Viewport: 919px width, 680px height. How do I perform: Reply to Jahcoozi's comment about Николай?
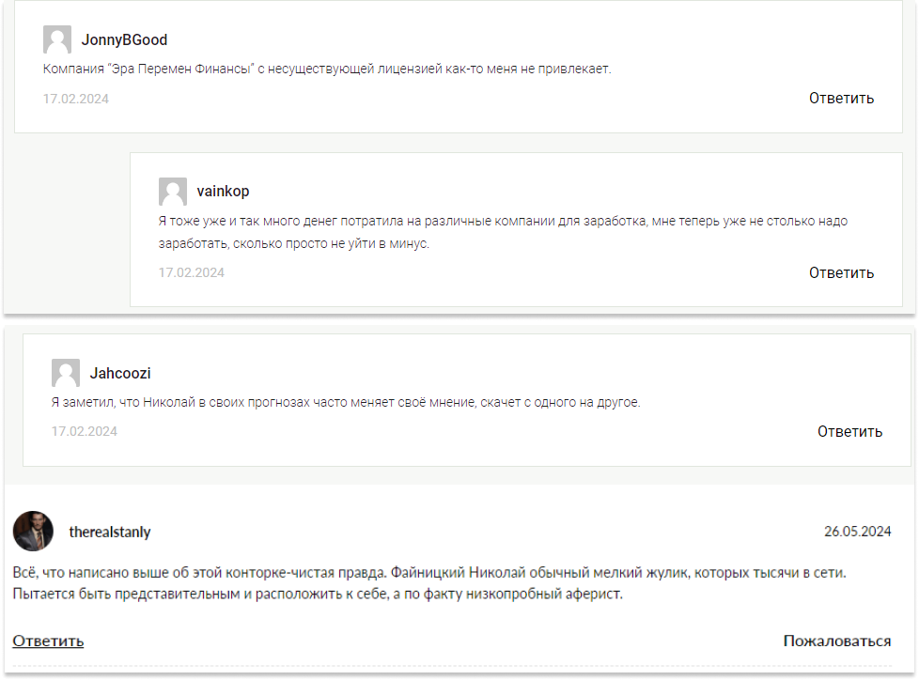pos(849,431)
